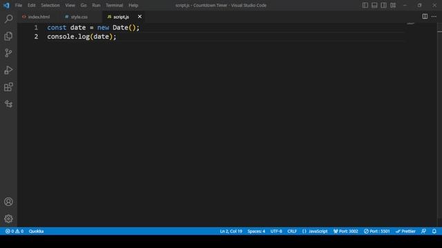
Task: Open the Search view in activity bar
Action: coord(8,19)
